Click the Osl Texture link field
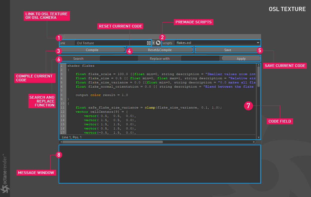311x197 pixels. 111,43
